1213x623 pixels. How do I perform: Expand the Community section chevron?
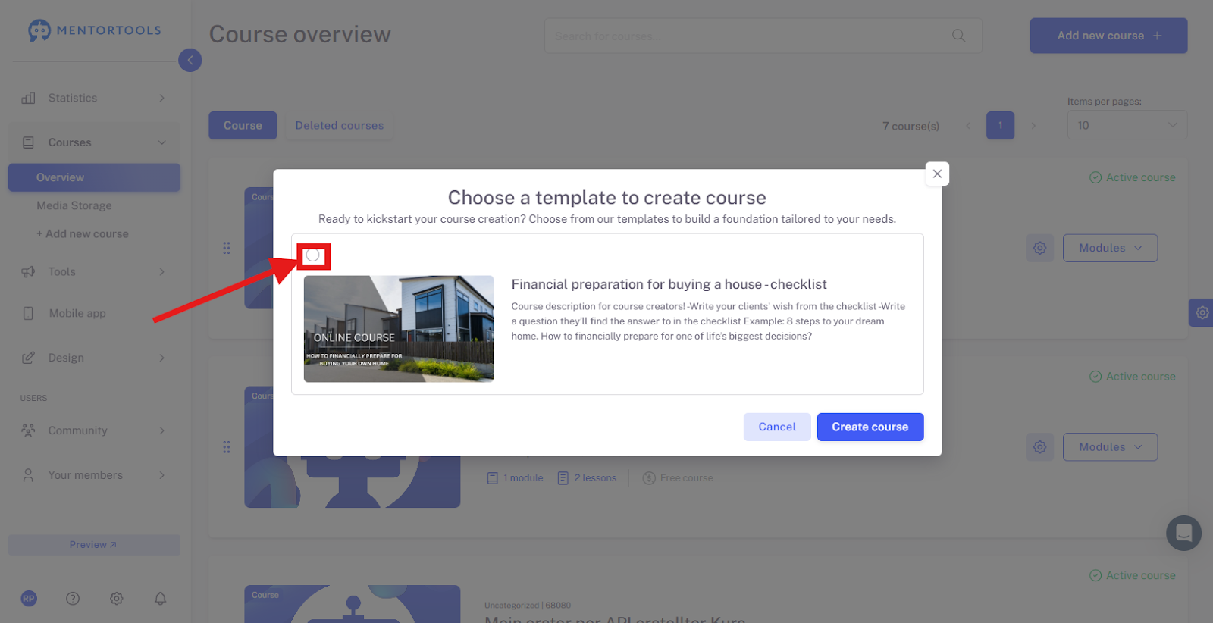coord(161,430)
